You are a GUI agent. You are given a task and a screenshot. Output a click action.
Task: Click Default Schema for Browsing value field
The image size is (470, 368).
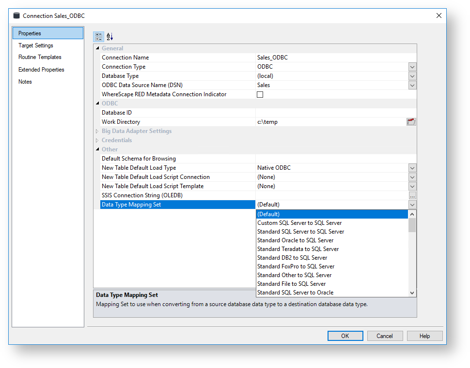pos(336,159)
